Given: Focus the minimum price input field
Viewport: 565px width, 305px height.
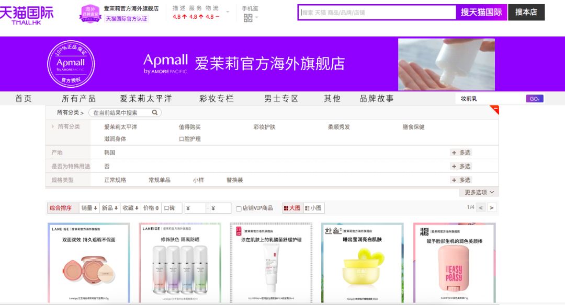Looking at the screenshot, I should (195, 208).
